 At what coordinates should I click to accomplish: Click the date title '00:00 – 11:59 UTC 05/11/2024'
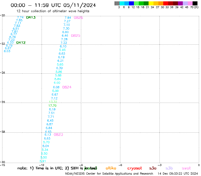tap(53, 5)
